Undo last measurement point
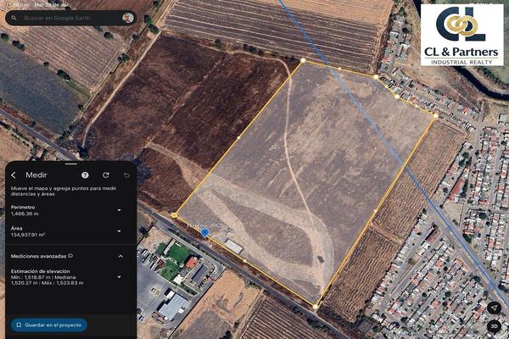This screenshot has height=339, width=509. [126, 175]
